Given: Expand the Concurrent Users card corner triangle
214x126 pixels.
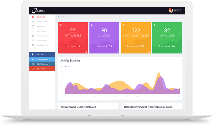Looking at the screenshot, I should [149, 52].
